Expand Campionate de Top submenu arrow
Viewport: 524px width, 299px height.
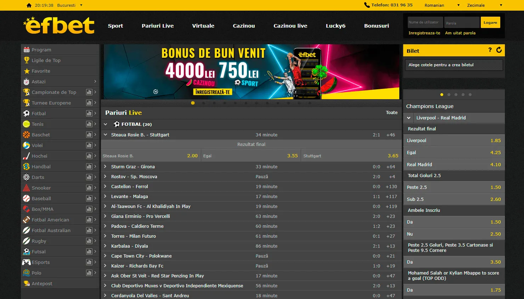coord(95,92)
